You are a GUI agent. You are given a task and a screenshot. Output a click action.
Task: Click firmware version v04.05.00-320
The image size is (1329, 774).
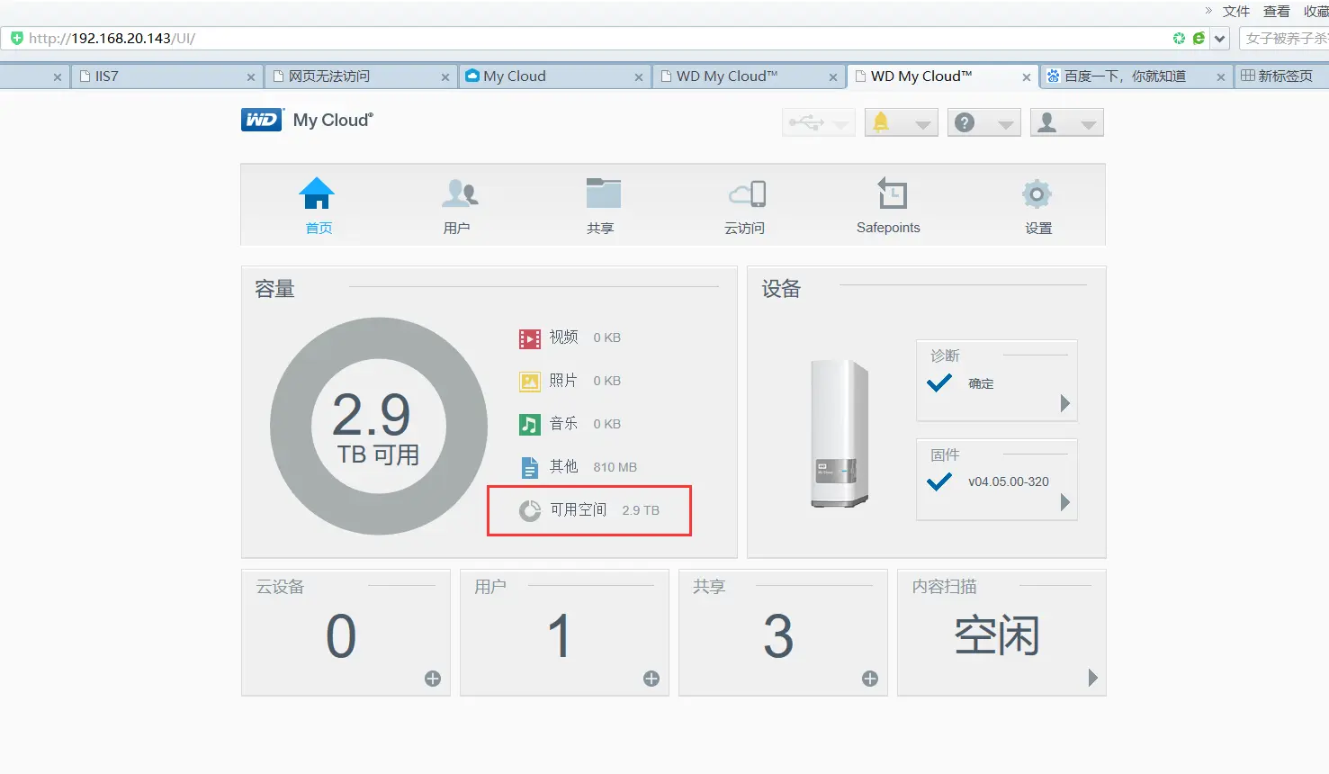(x=1009, y=481)
